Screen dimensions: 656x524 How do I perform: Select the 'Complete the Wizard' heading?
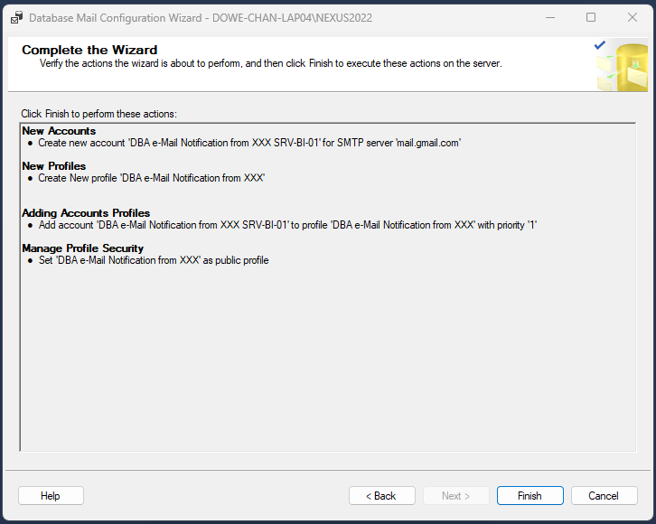pos(89,51)
